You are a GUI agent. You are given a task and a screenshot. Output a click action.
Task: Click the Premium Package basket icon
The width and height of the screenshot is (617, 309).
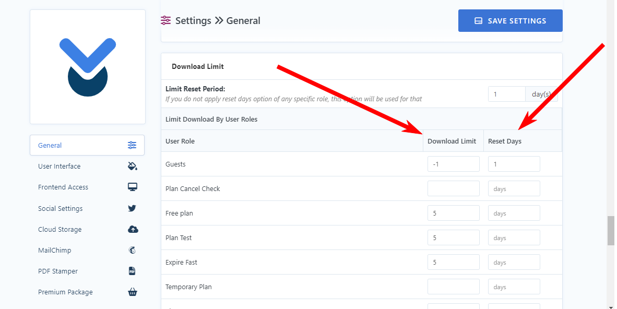(x=133, y=292)
